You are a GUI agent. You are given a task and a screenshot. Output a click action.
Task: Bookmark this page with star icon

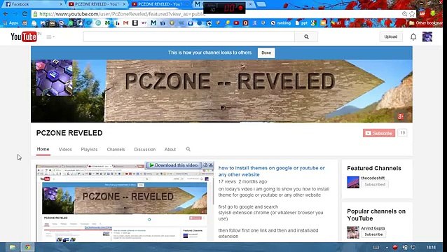click(412, 14)
